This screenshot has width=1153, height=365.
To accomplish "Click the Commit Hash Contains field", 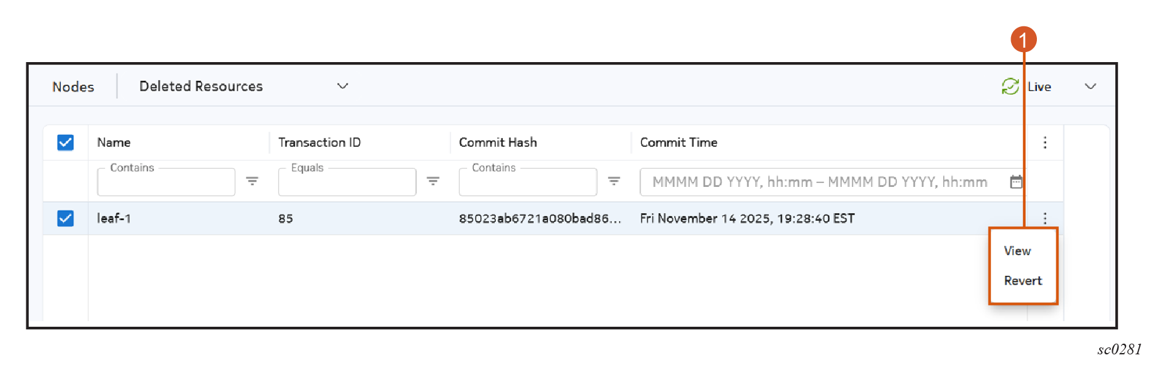I will (527, 182).
